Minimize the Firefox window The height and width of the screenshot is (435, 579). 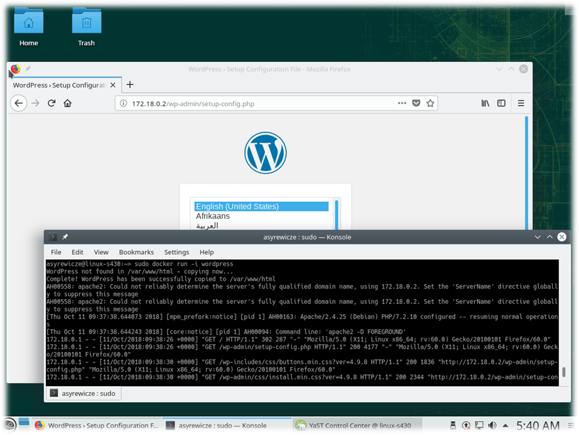tap(499, 69)
